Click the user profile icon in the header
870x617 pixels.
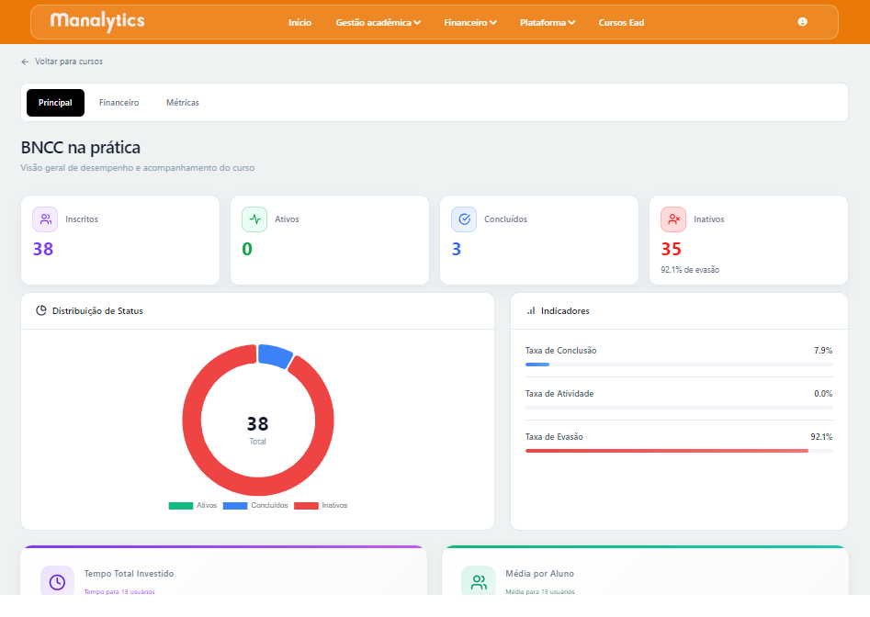click(x=802, y=22)
